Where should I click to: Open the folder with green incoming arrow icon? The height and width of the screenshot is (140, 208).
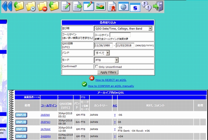pyautogui.click(x=19, y=6)
